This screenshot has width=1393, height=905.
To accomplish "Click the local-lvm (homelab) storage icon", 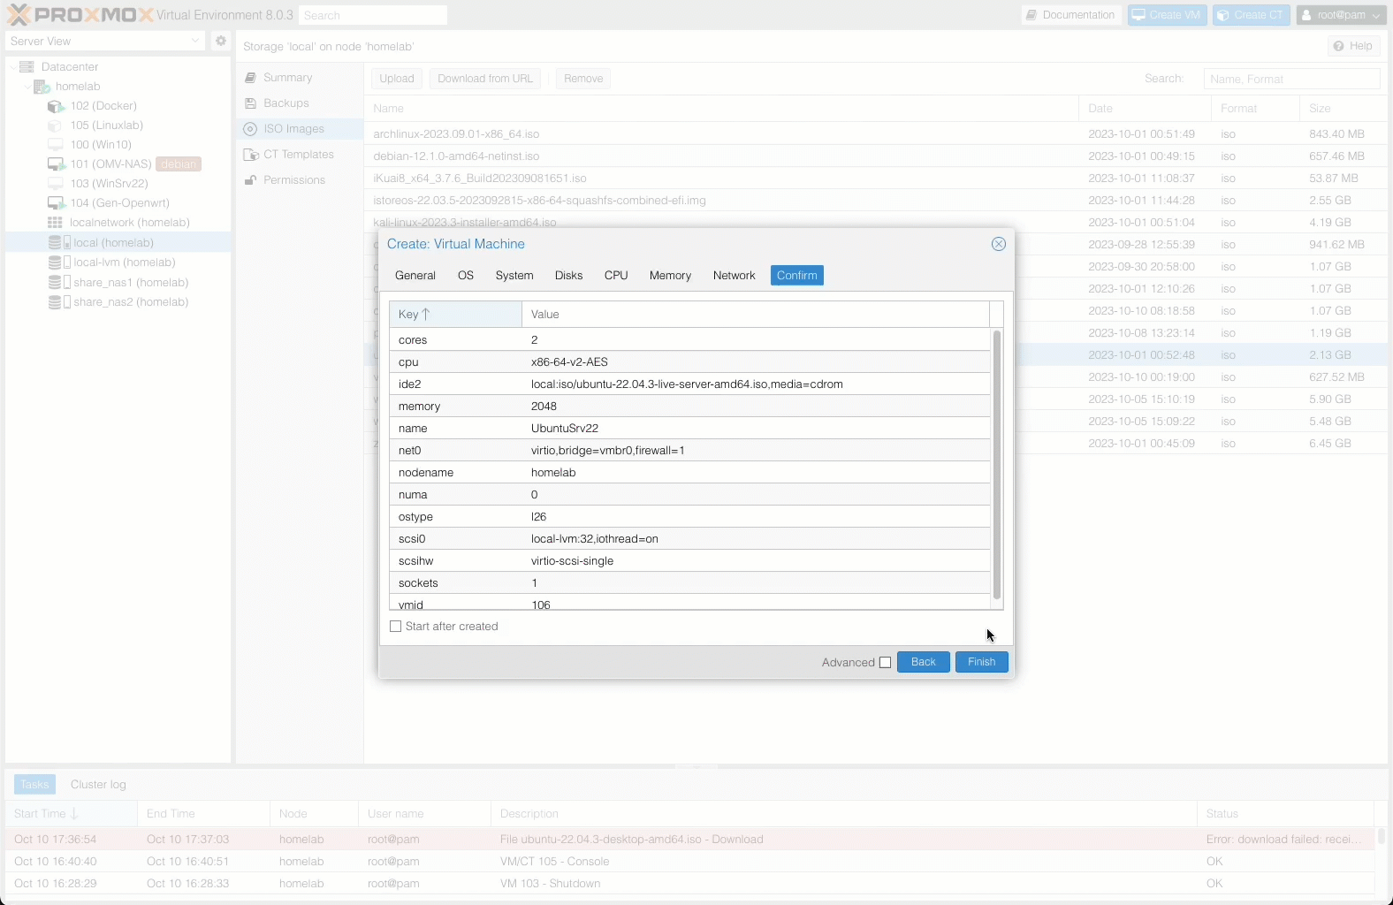I will coord(58,262).
